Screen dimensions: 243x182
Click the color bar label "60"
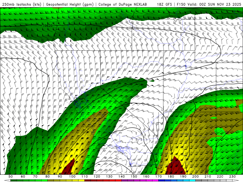pyautogui.click(x=23, y=177)
